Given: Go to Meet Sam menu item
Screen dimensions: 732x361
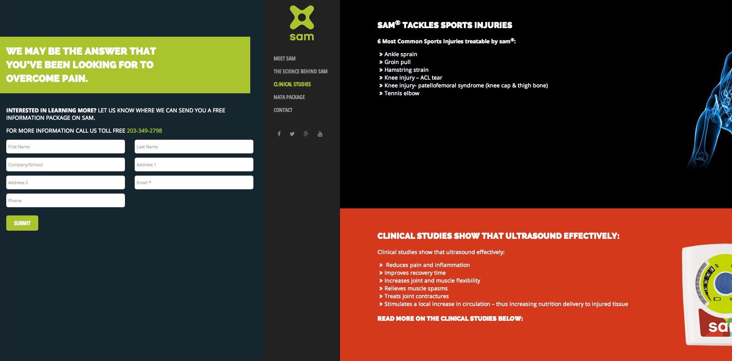Looking at the screenshot, I should point(284,59).
